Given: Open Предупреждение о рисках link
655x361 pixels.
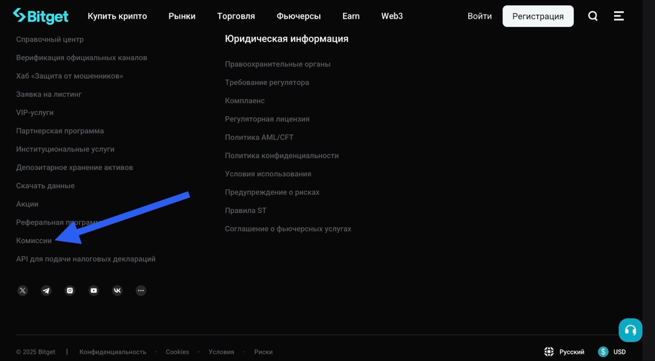Looking at the screenshot, I should (272, 192).
